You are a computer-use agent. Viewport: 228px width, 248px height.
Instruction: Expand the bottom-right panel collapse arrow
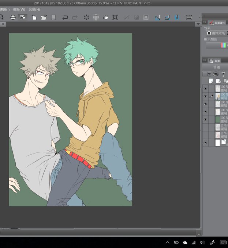pos(198,235)
